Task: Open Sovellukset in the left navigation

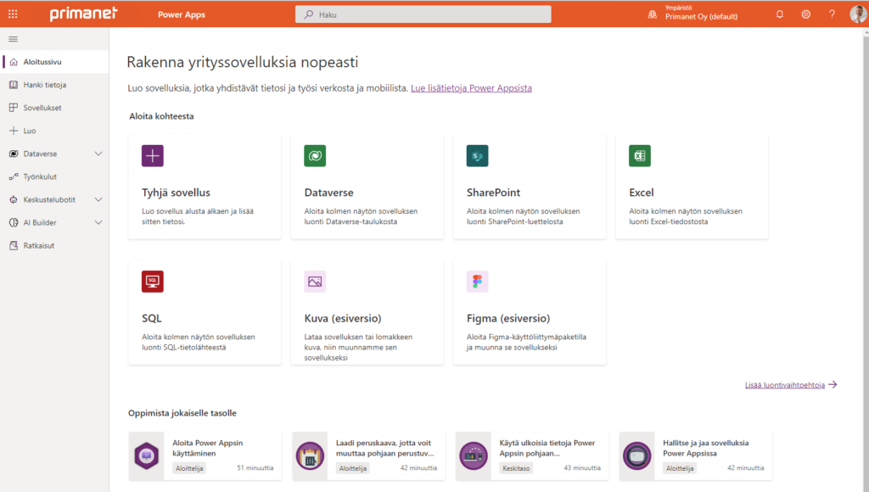Action: pos(42,108)
